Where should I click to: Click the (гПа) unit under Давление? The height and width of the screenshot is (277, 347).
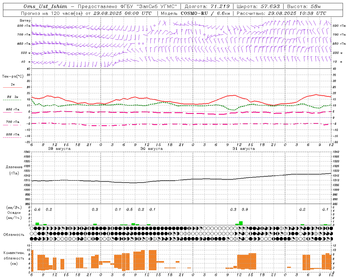[14, 173]
